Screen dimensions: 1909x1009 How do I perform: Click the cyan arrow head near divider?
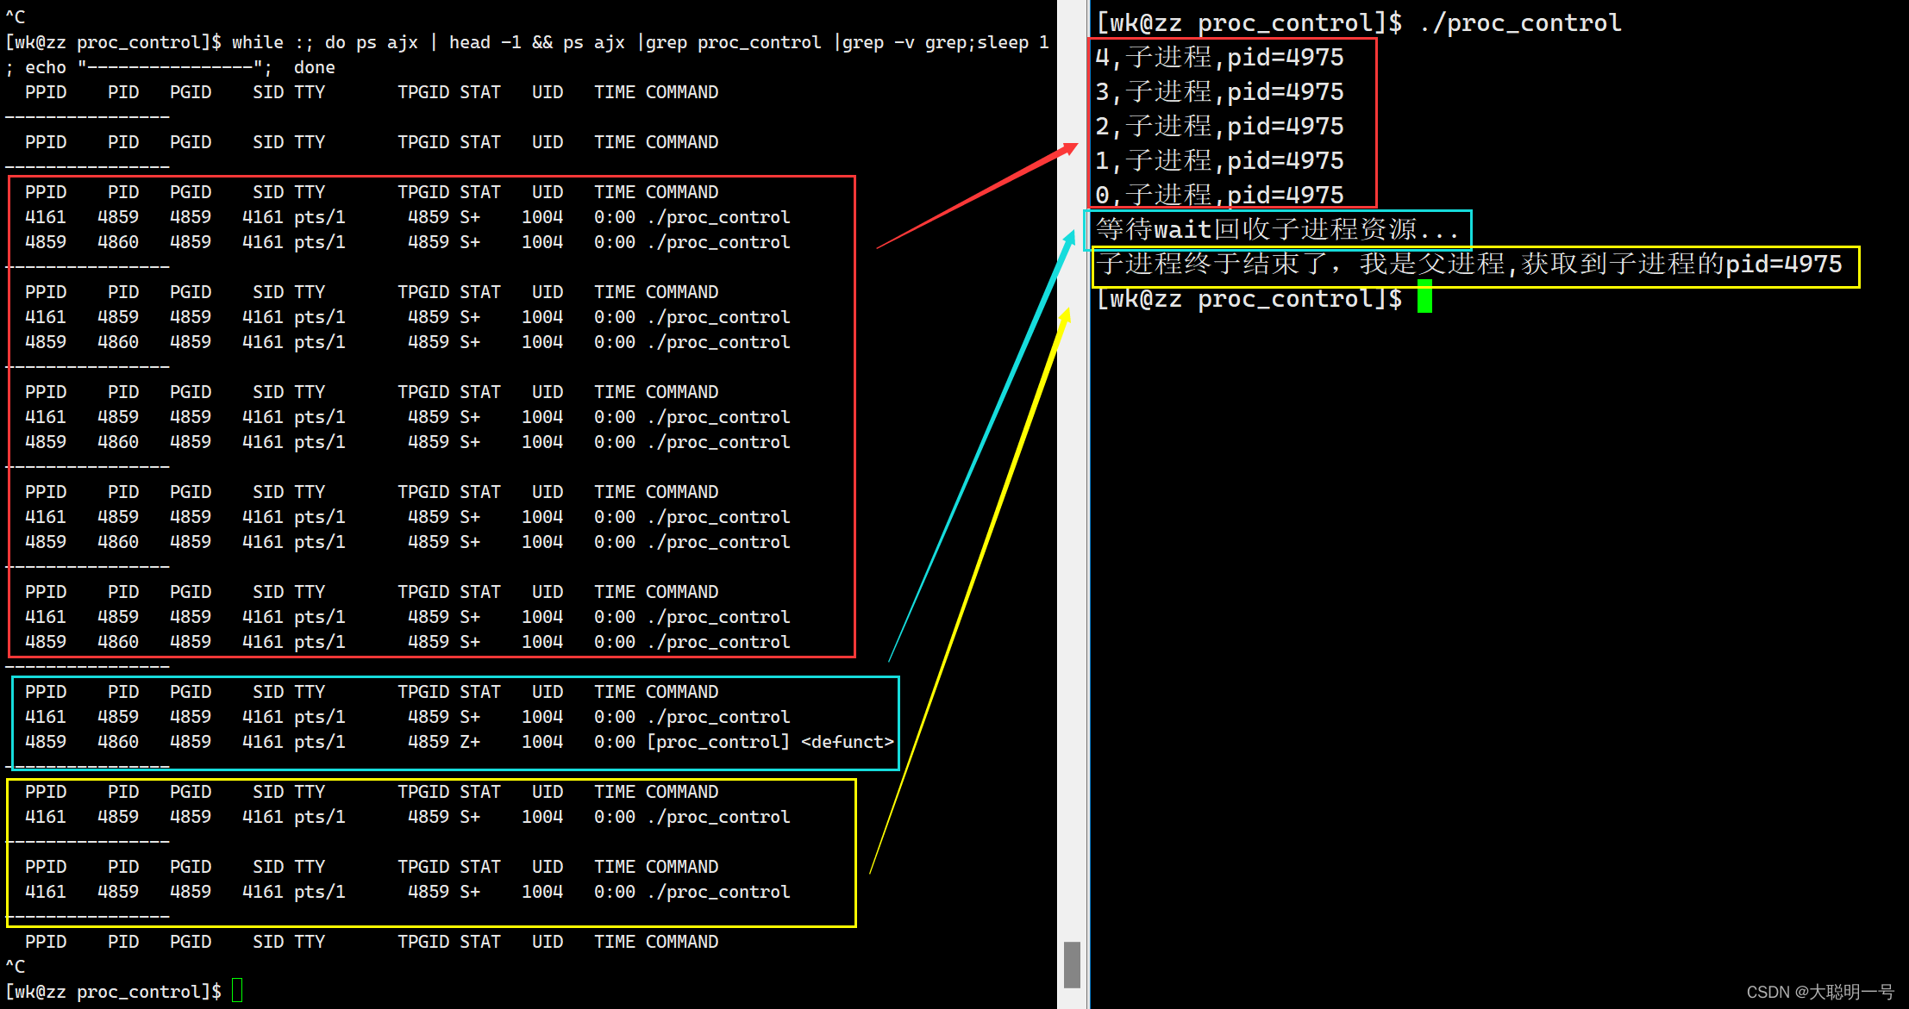coord(1069,239)
